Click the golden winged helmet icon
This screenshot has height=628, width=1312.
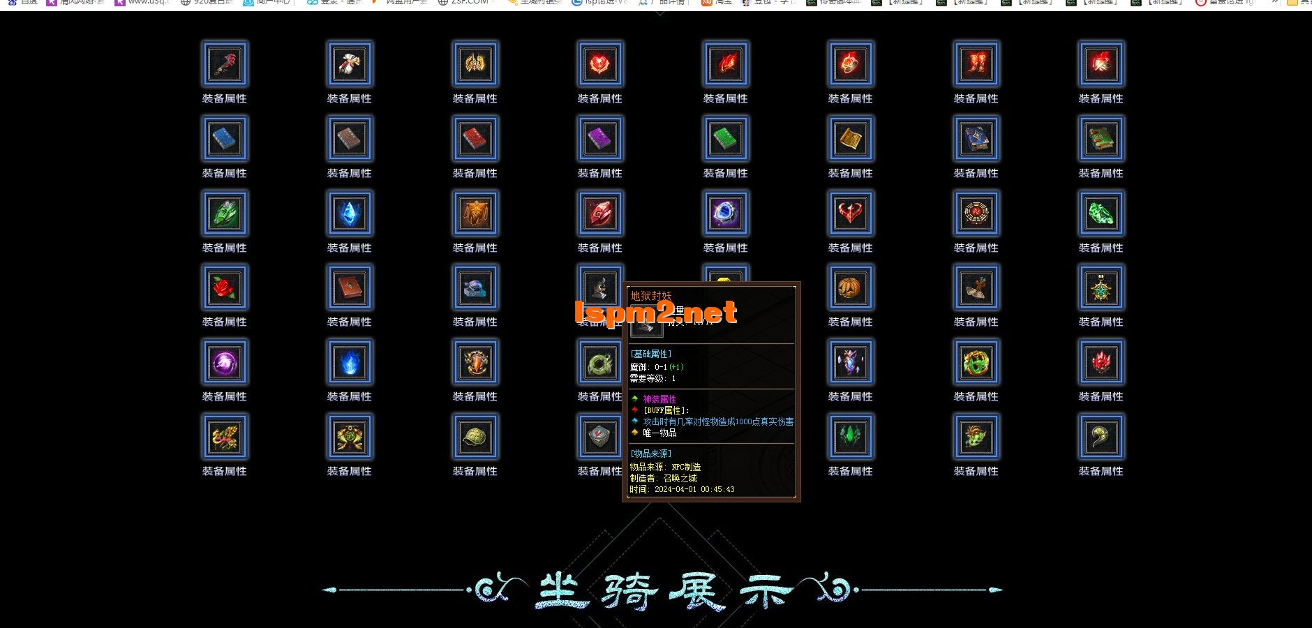pos(475,64)
